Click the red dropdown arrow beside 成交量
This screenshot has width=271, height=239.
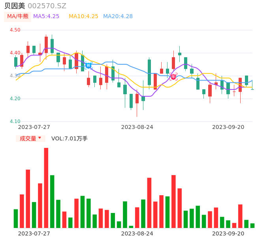tap(40, 138)
